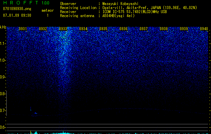Click the meteor count value 1
Viewport: 211px width, 134px height.
click(48, 15)
